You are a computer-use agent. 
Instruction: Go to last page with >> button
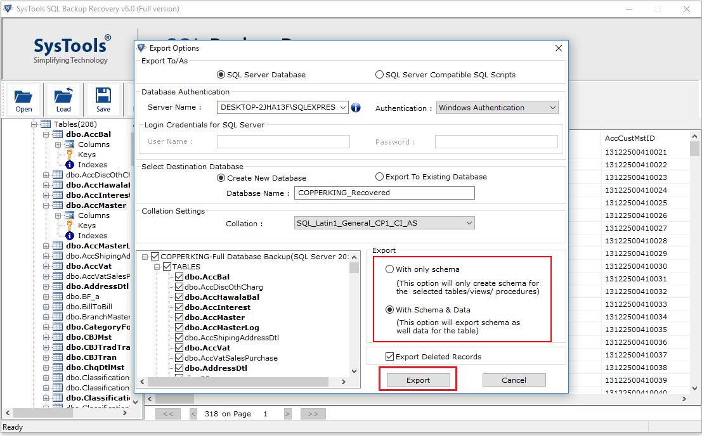point(313,414)
